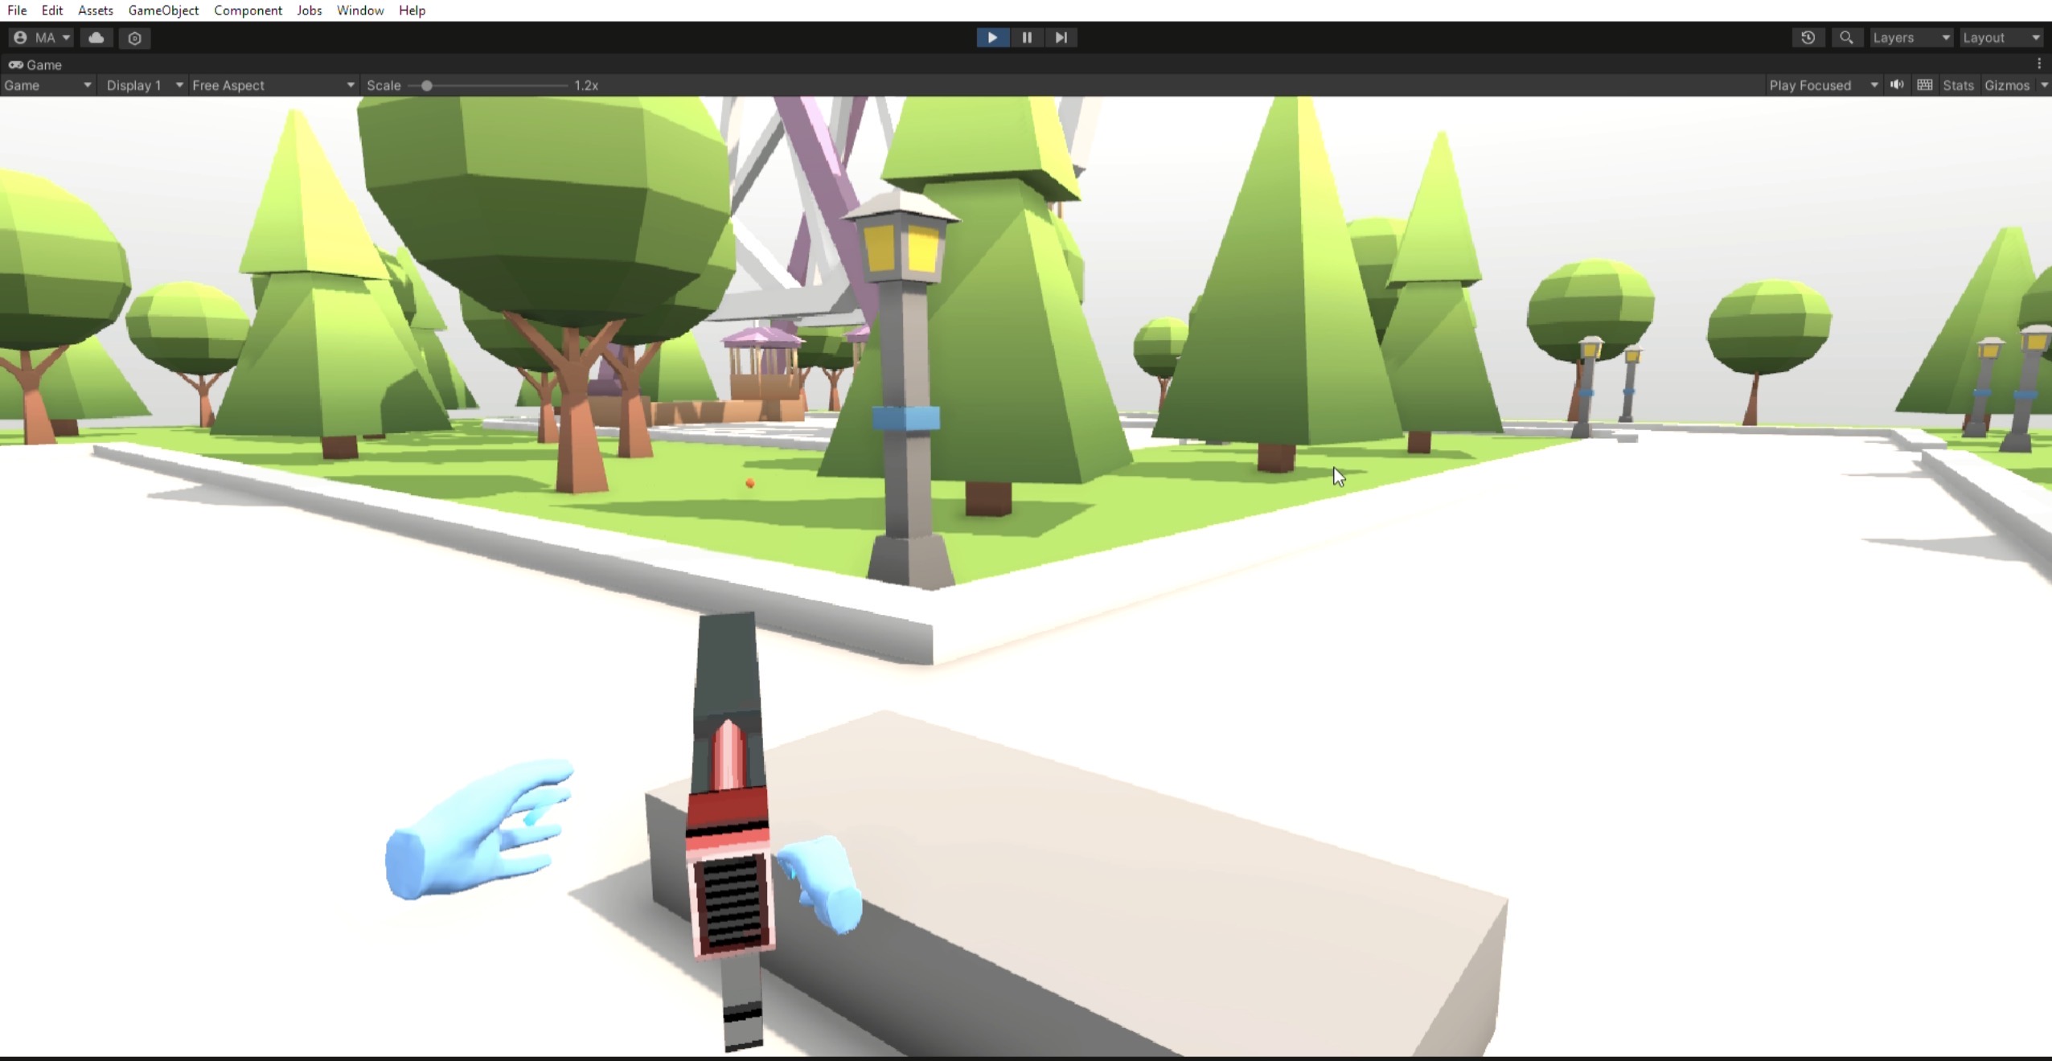Expand the MA account dropdown
This screenshot has height=1061, width=2052.
(x=43, y=38)
